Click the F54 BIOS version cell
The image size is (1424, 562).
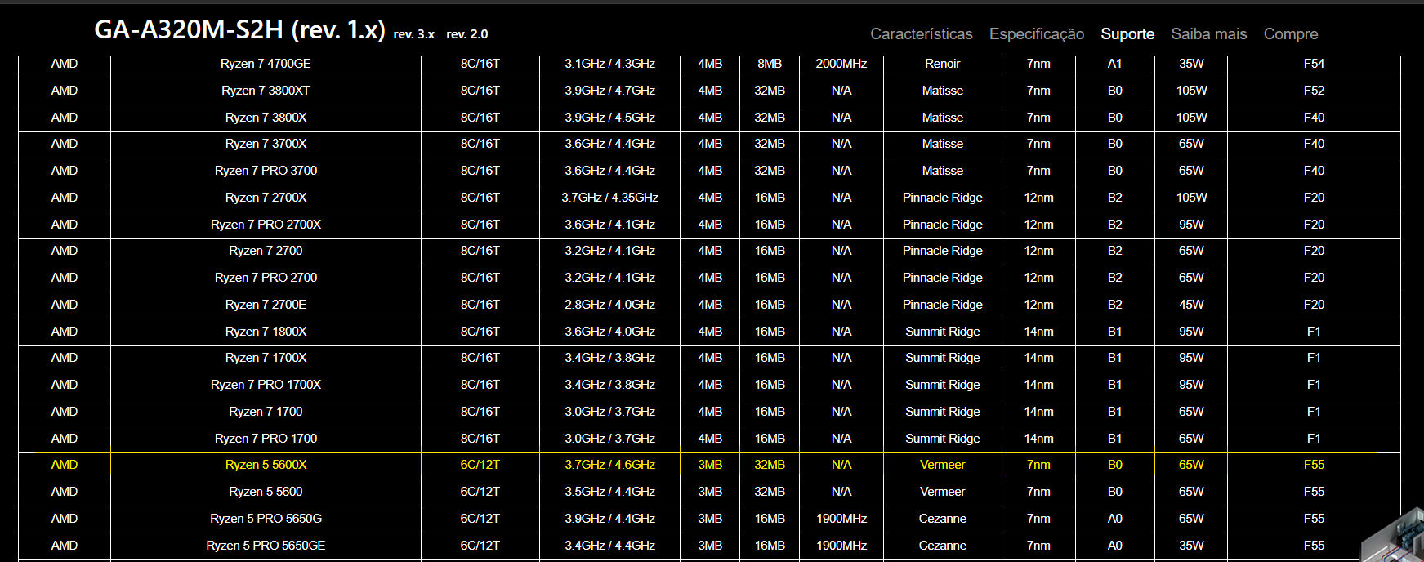coord(1314,64)
